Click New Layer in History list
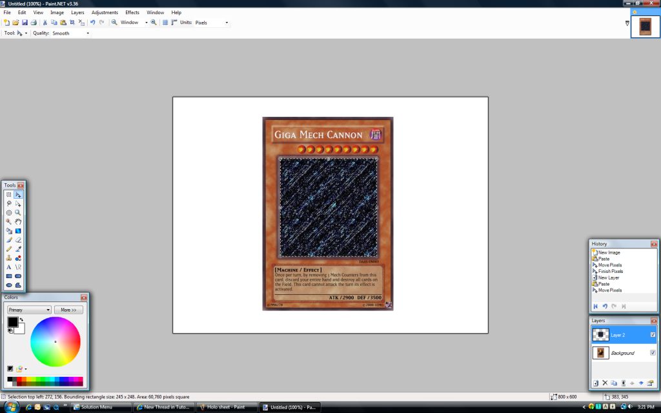 click(x=608, y=277)
